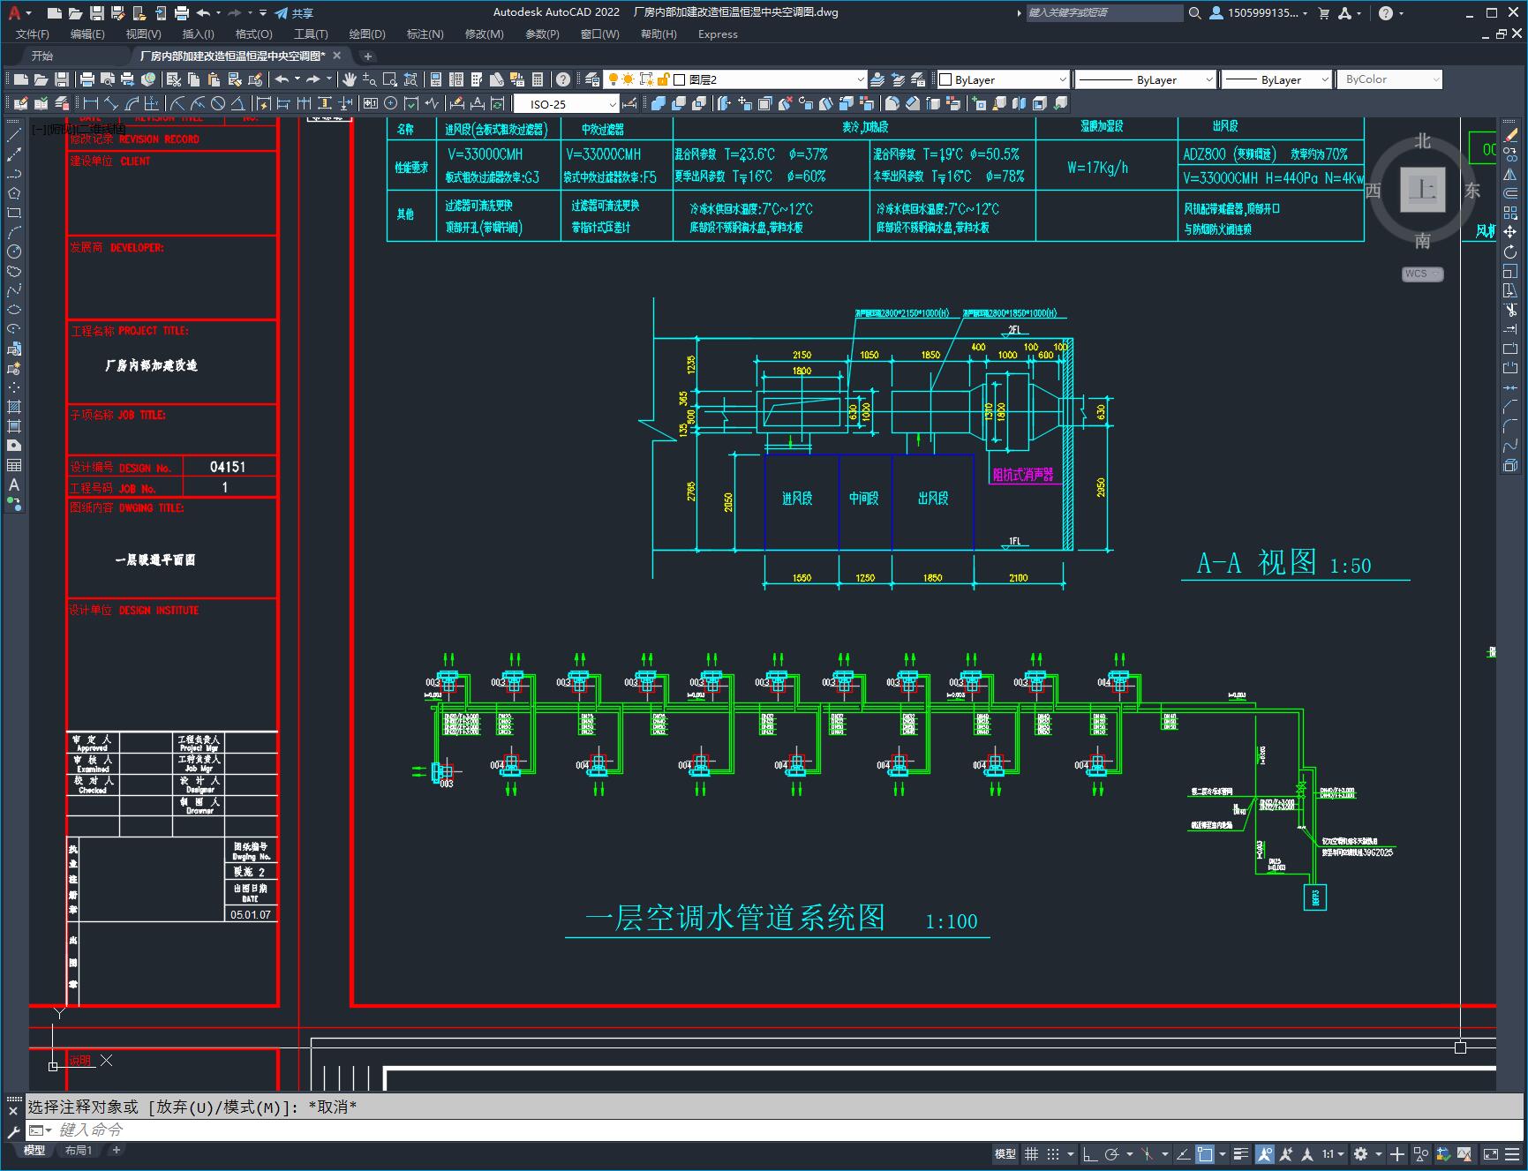1528x1171 pixels.
Task: Click the Save icon in quick access toolbar
Action: click(x=97, y=13)
